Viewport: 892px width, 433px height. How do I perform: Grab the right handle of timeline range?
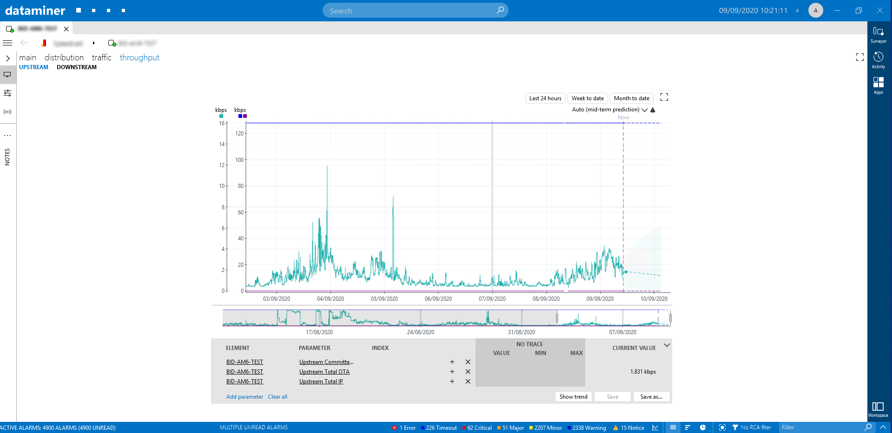click(670, 318)
